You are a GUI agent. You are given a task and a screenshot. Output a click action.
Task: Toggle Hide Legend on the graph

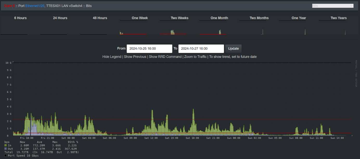[x=112, y=57]
